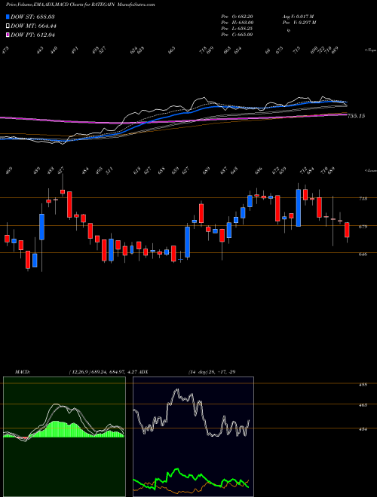Select the 'DOW MT: 664.44' legend text
Image resolution: width=377 pixels, height=497 pixels.
[33, 26]
